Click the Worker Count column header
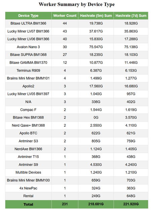Viewport: 153px width, 215px height. (65, 16)
